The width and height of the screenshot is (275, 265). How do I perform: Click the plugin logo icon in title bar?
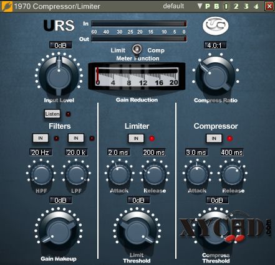[x=7, y=6]
